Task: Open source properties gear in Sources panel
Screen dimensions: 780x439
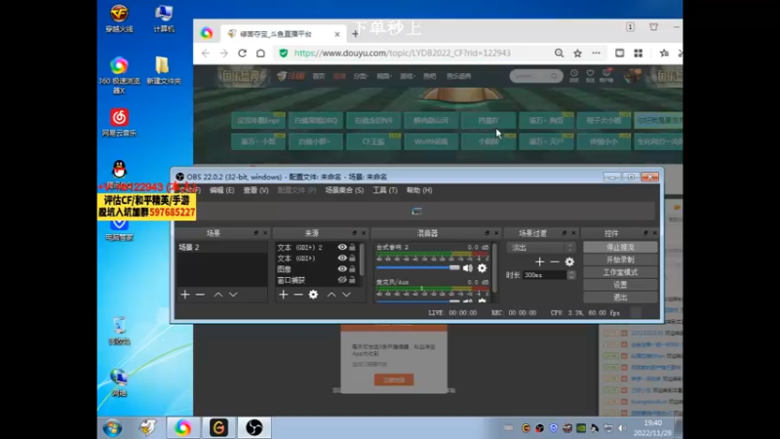Action: point(313,295)
